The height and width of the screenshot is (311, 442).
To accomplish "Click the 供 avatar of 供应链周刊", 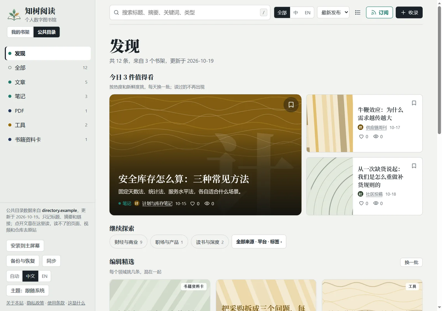I will coord(361,127).
